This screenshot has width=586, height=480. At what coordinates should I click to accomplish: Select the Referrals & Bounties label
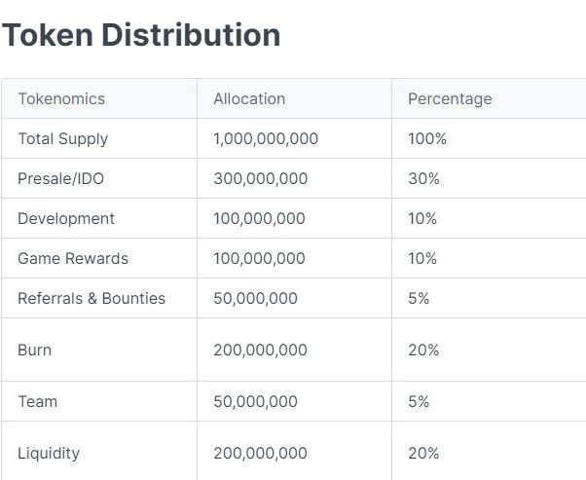coord(92,298)
